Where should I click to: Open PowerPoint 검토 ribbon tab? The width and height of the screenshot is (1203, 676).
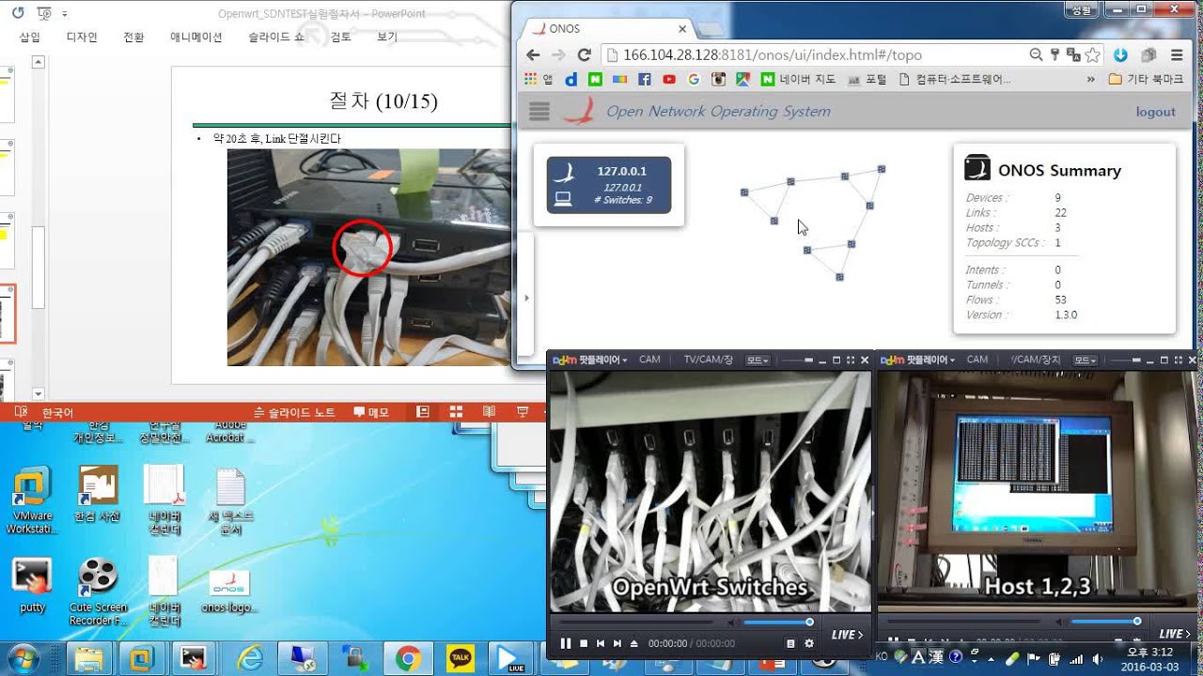click(x=340, y=38)
